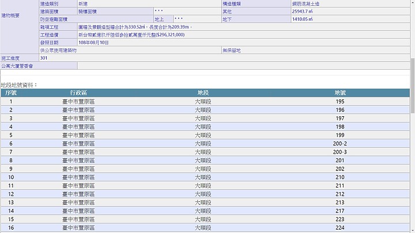Click '臺中市豐原區' in row 6
Screen dimensions: 415x233
[x=78, y=144]
